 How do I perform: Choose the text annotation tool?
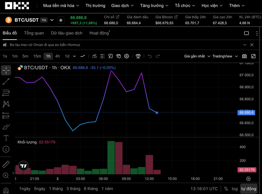coord(6,138)
